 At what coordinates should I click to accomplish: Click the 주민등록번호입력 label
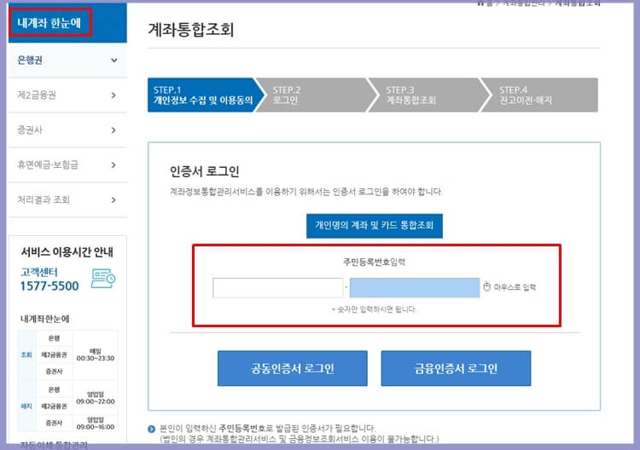(x=374, y=262)
